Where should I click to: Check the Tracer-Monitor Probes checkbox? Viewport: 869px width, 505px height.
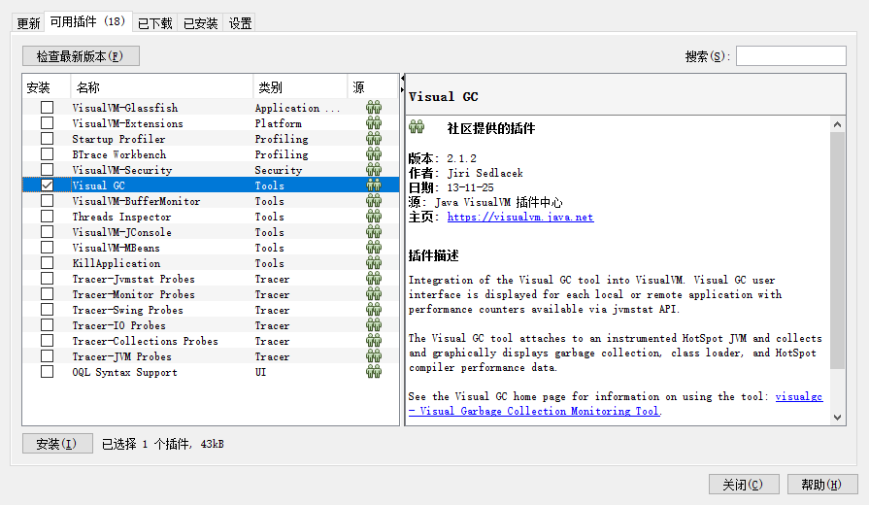click(x=48, y=294)
